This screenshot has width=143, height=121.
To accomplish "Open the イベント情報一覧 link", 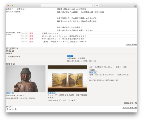I will 130,108.
